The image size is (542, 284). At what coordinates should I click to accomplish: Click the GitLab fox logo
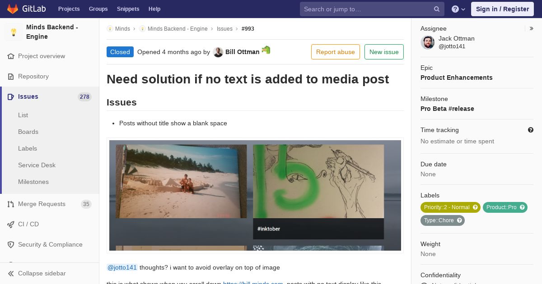[x=13, y=9]
